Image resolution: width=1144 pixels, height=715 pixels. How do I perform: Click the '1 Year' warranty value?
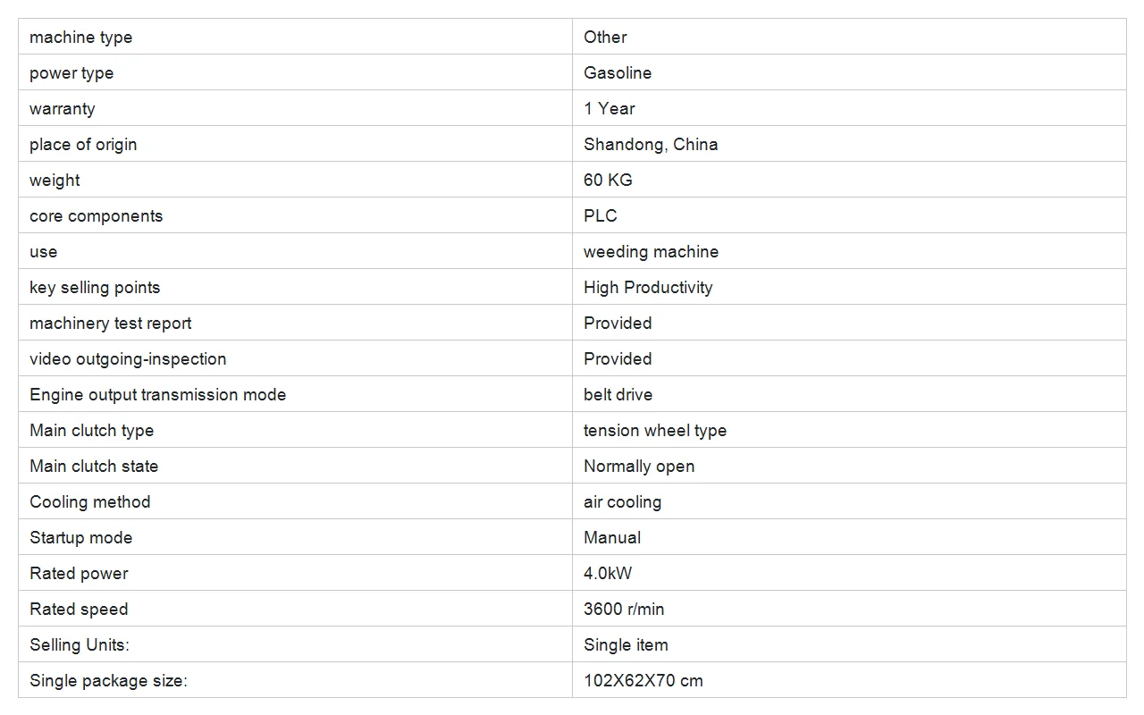[x=610, y=108]
